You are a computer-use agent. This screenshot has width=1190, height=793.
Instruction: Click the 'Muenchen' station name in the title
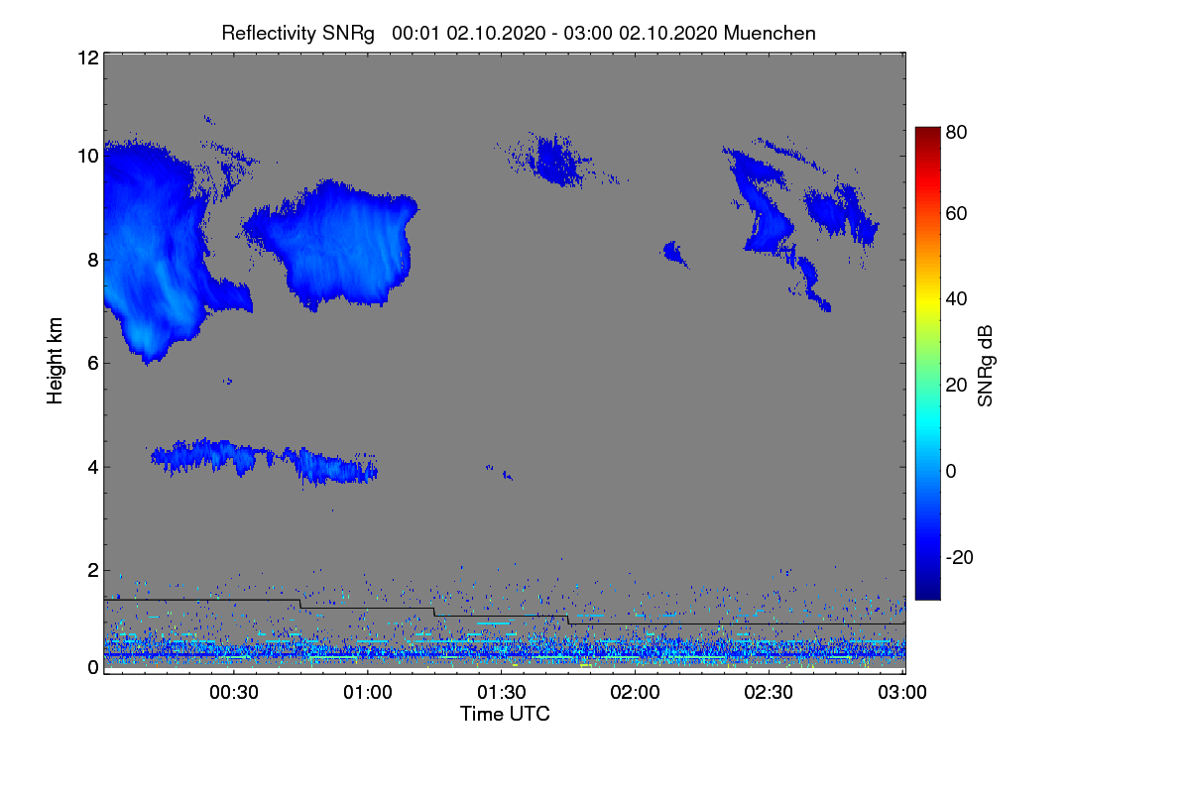pos(770,33)
